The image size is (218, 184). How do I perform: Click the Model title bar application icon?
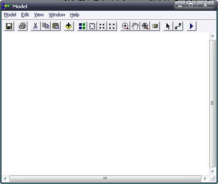[x=6, y=6]
